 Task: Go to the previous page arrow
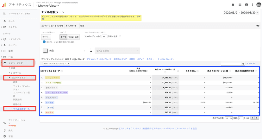(x=253, y=118)
